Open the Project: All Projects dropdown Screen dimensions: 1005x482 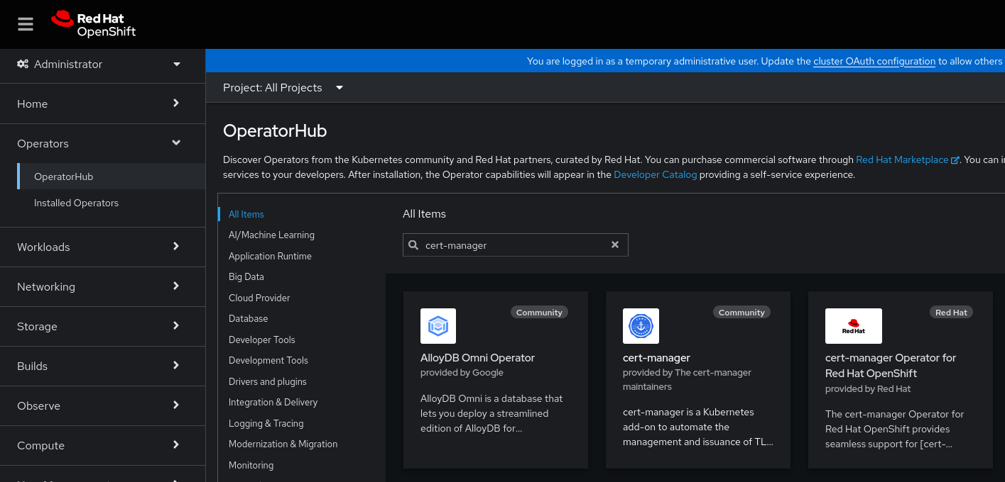tap(283, 88)
